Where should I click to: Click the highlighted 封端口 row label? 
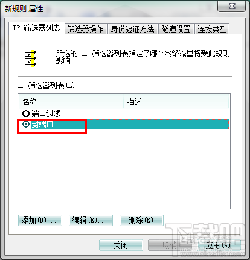[42, 124]
